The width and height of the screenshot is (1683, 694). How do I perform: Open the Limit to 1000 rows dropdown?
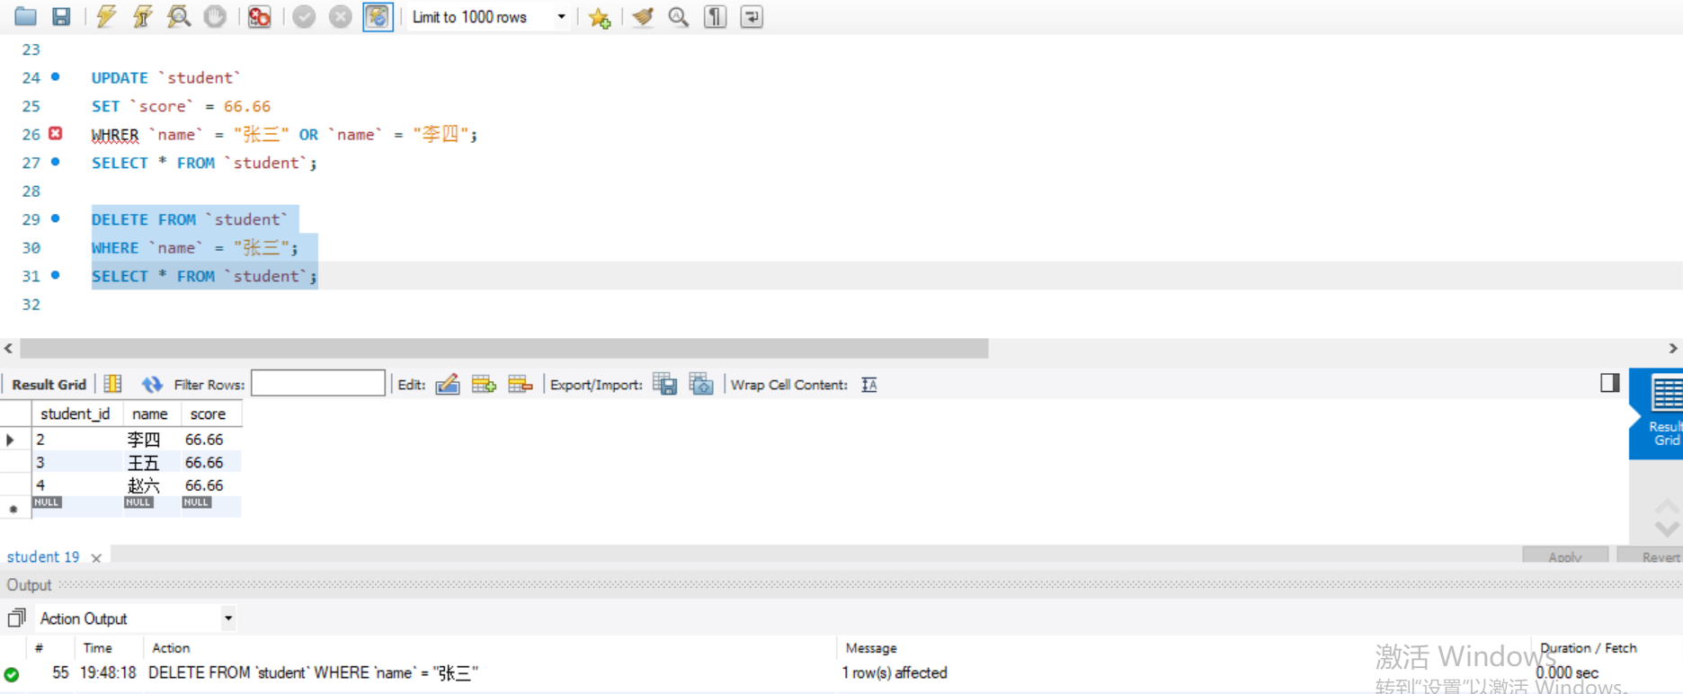click(x=489, y=17)
